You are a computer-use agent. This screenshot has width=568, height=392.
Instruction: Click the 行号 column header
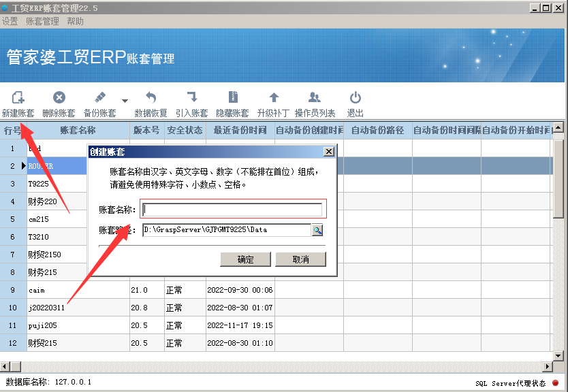click(x=13, y=130)
